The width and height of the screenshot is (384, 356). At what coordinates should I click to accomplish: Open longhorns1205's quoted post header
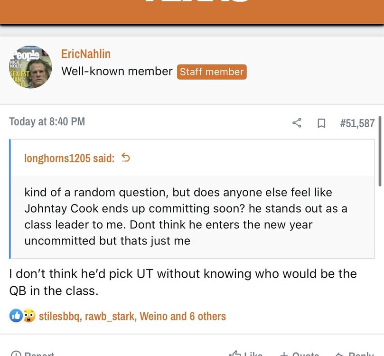pyautogui.click(x=69, y=158)
